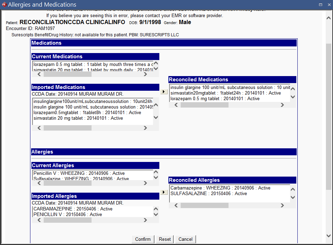Screen dimensions: 333x245
Task: Cancel the reconciliation dialog
Action: (x=185, y=239)
